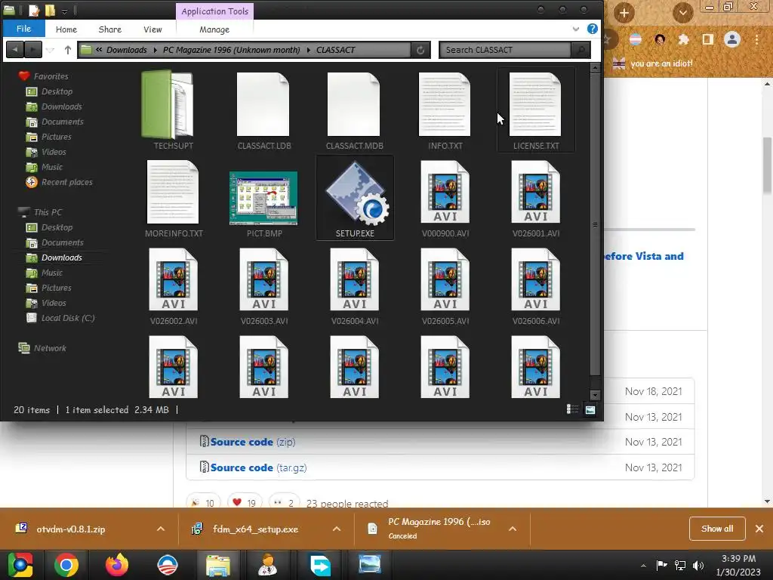Select Recent places in Favorites

66,182
